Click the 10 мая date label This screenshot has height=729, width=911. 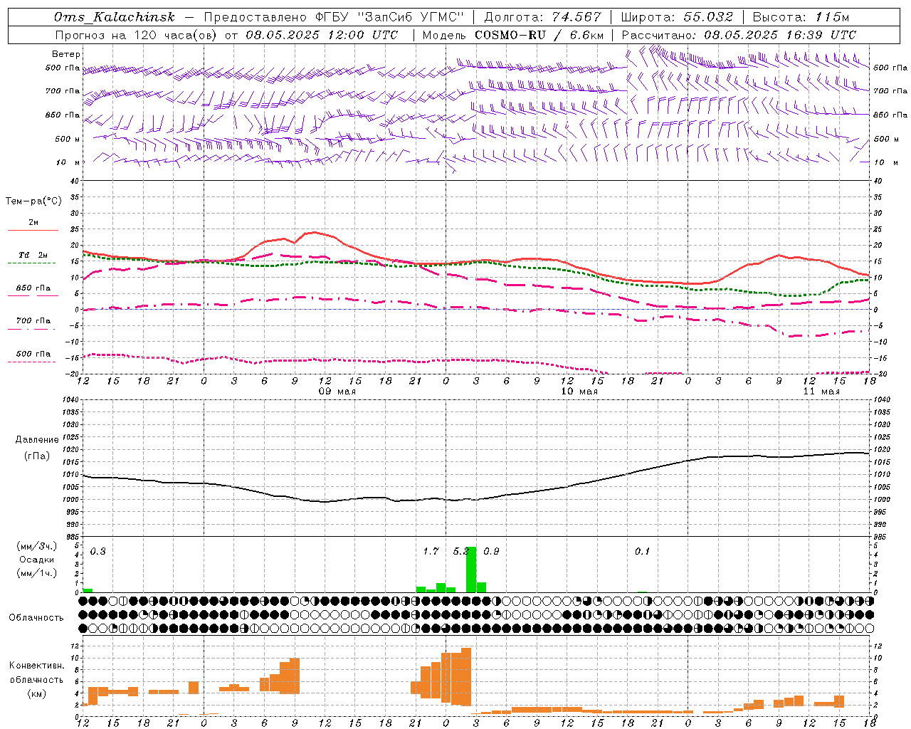(579, 392)
